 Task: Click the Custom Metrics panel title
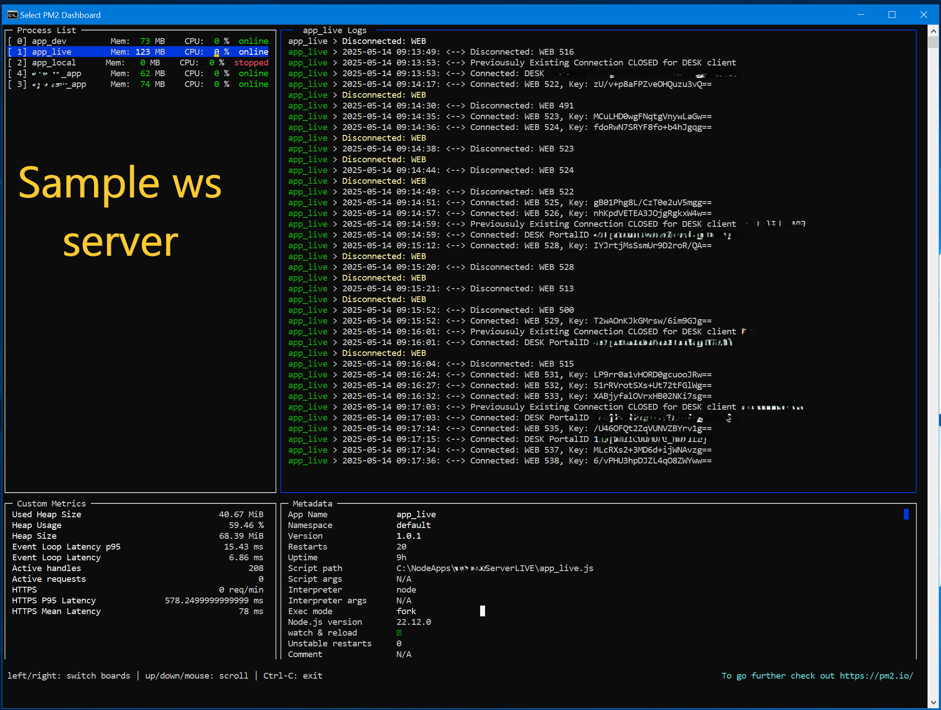tap(51, 503)
